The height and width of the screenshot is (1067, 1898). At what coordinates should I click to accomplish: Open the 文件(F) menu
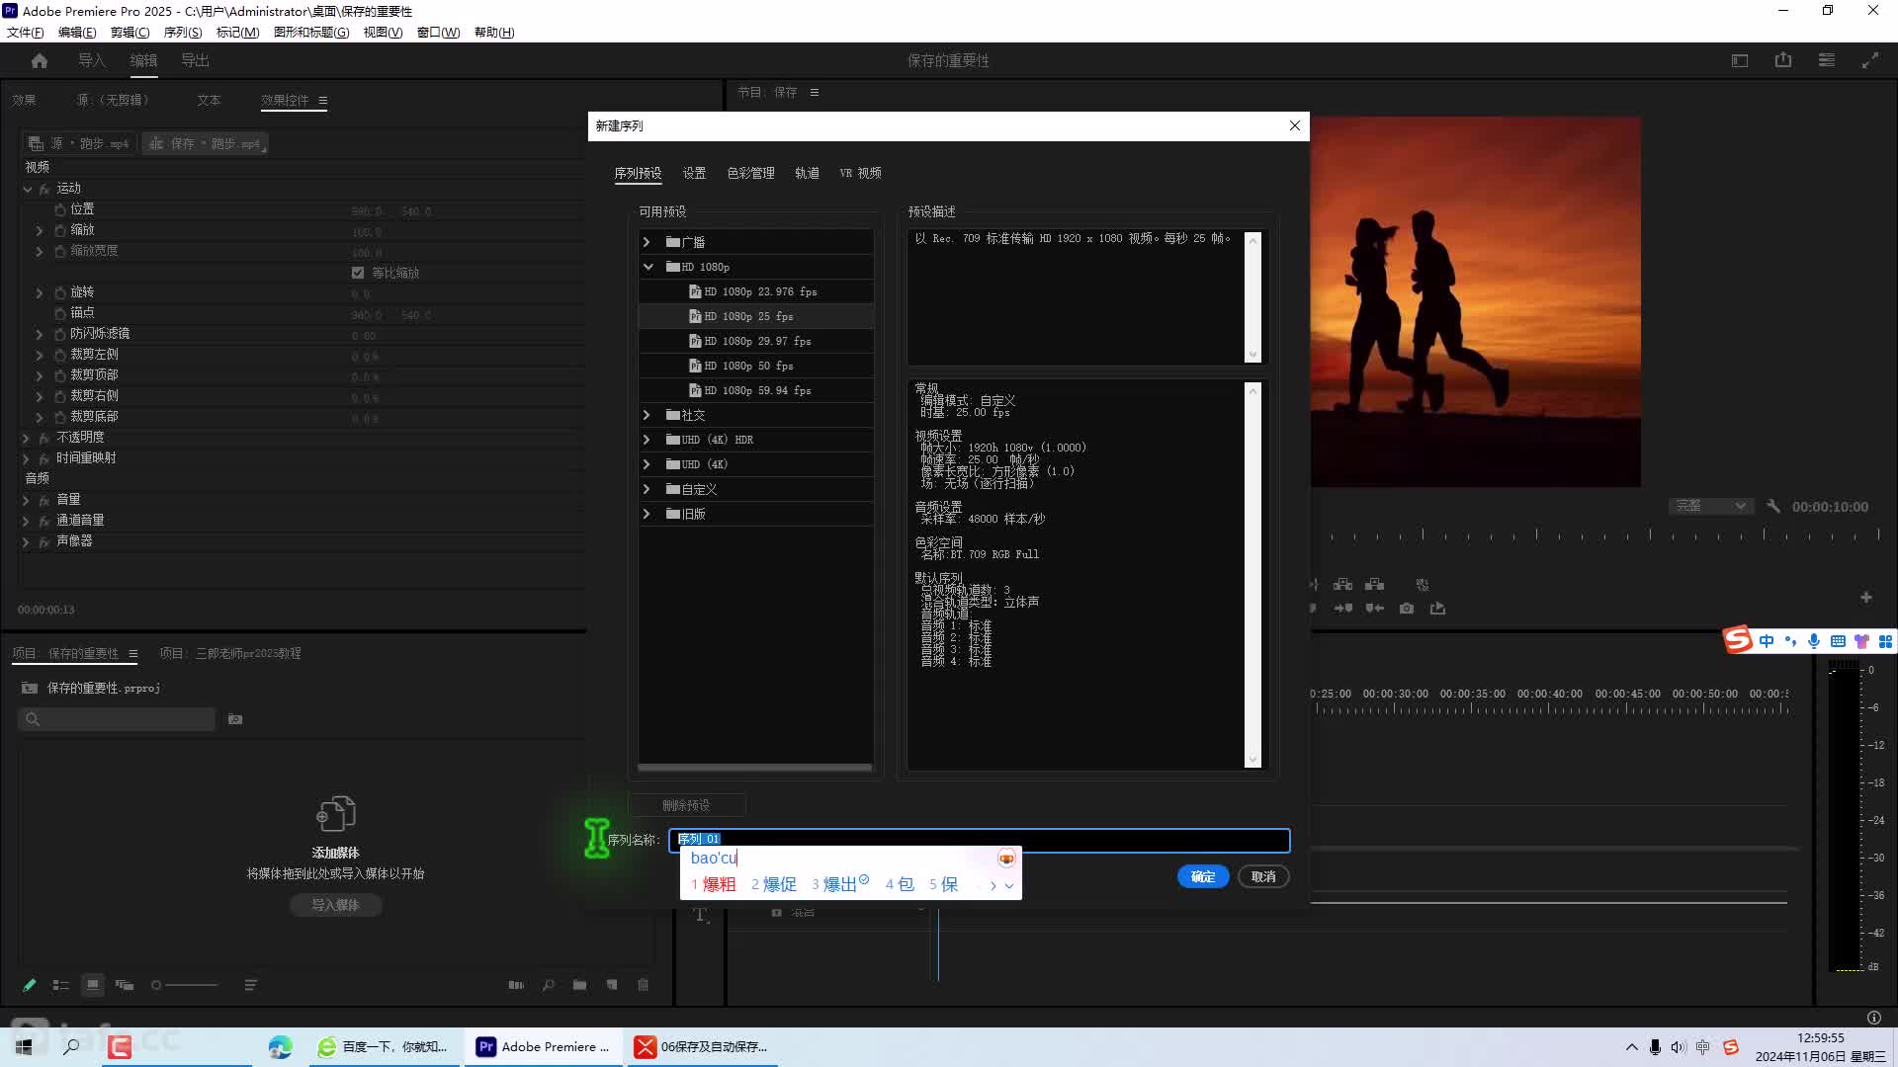26,32
